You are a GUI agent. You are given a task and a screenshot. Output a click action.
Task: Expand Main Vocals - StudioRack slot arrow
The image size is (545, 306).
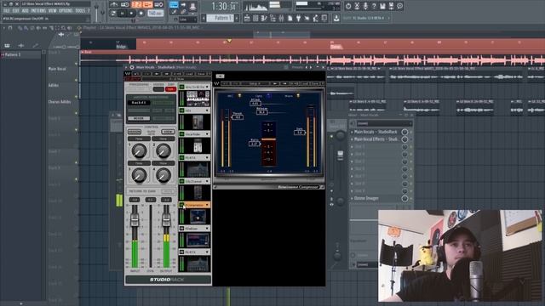click(x=352, y=133)
